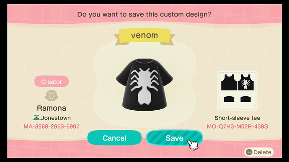Click the save custom design prompt
This screenshot has width=289, height=162.
coord(144,14)
